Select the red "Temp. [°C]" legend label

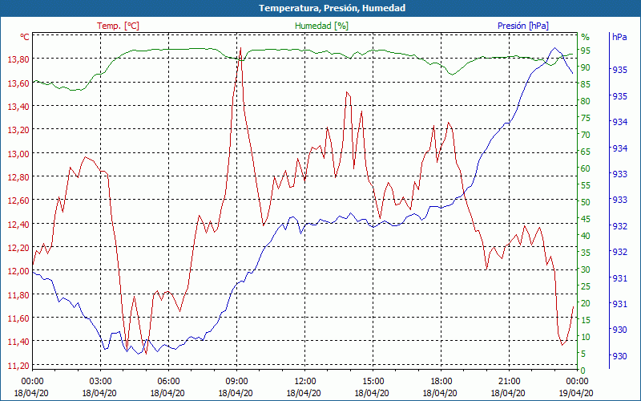[118, 26]
